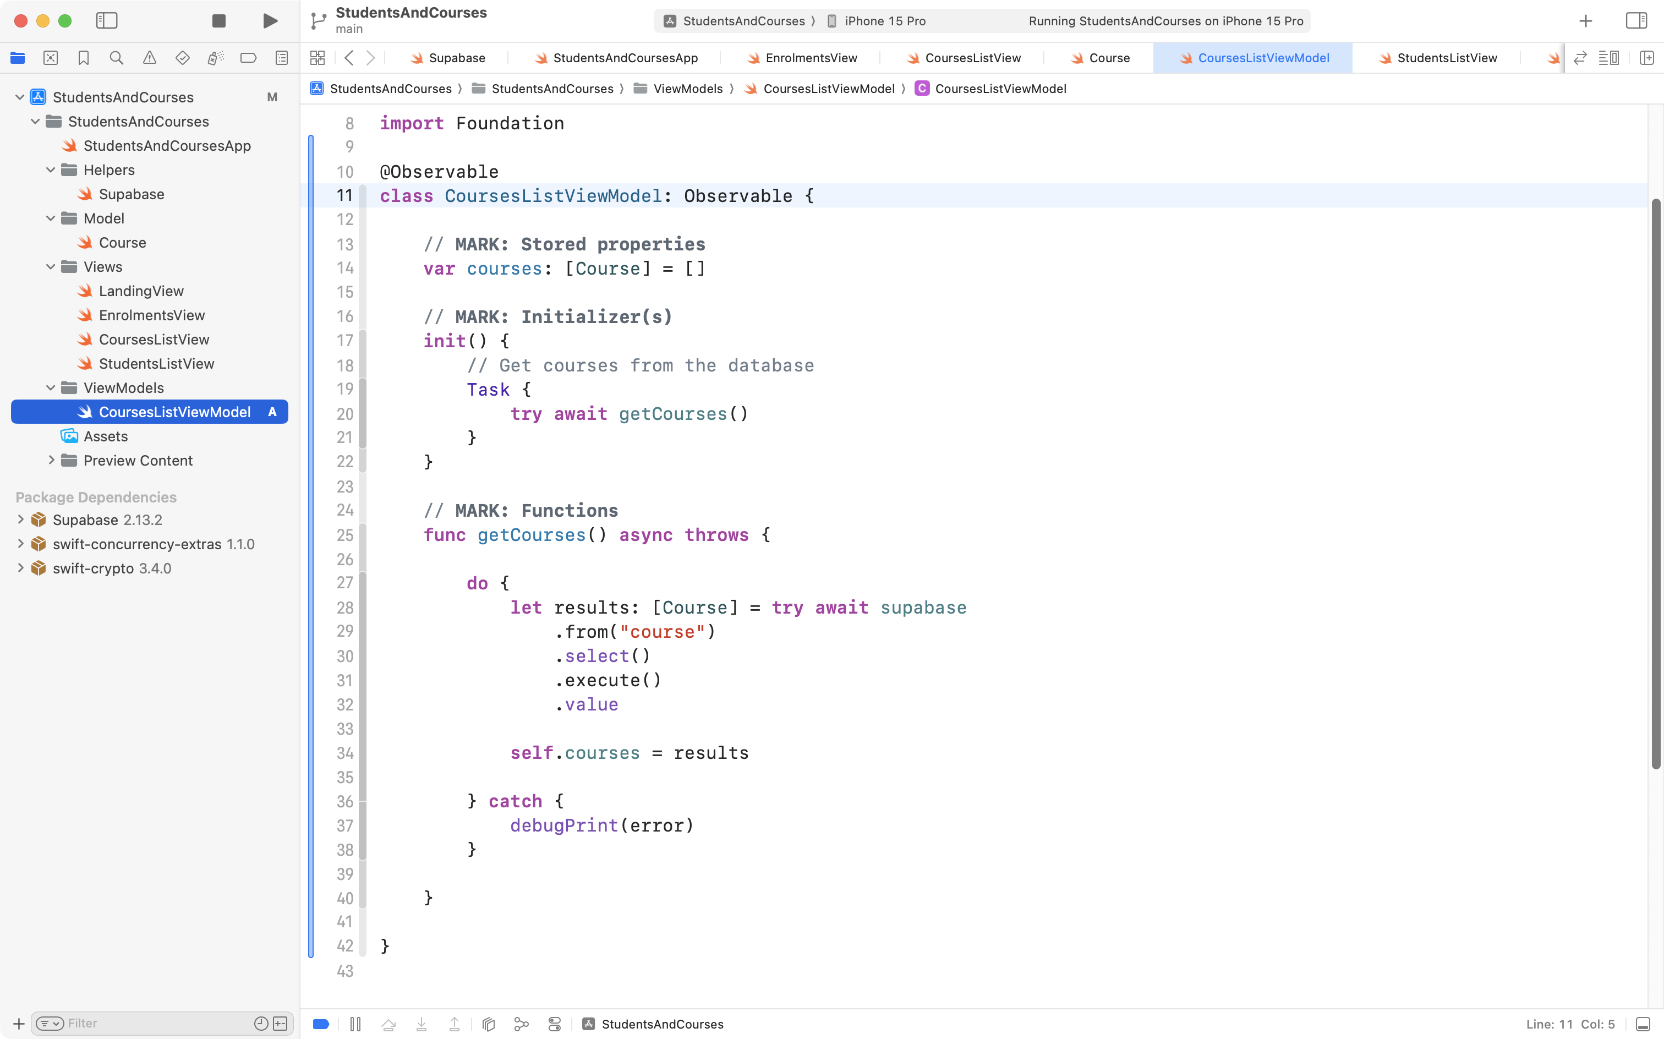Image resolution: width=1664 pixels, height=1039 pixels.
Task: Open the related items grid icon
Action: (317, 58)
